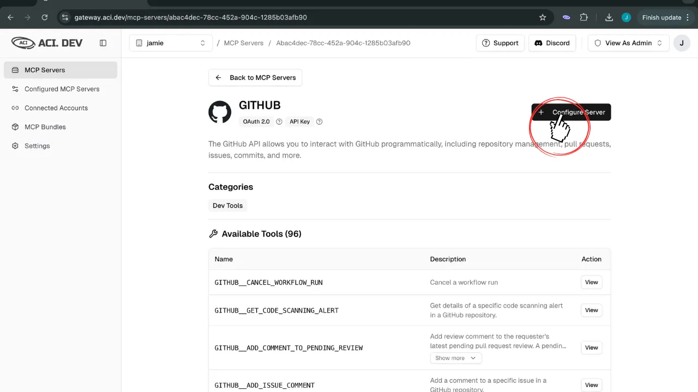Open MCP Bundles in sidebar
698x392 pixels.
coord(61,127)
